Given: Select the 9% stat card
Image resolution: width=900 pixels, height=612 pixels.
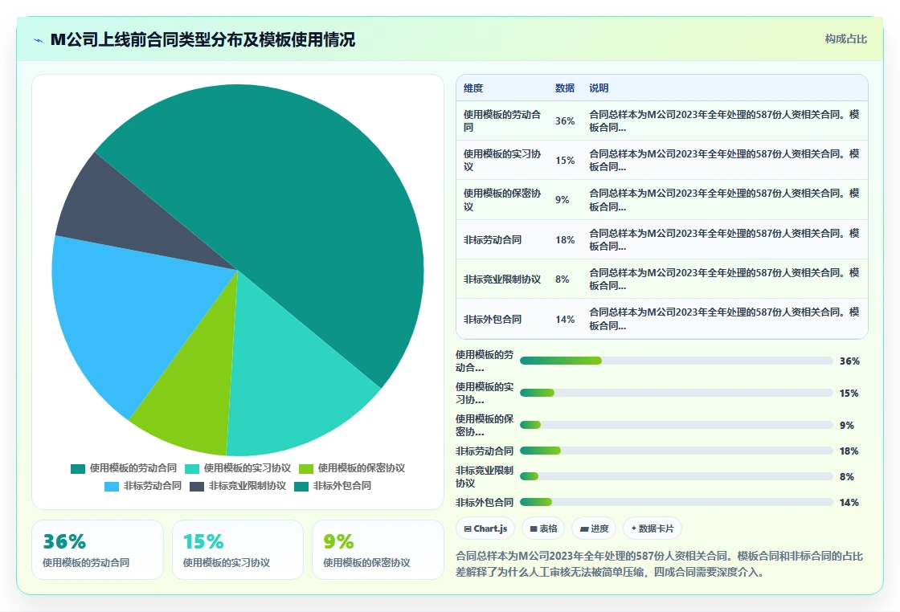Looking at the screenshot, I should pos(378,549).
